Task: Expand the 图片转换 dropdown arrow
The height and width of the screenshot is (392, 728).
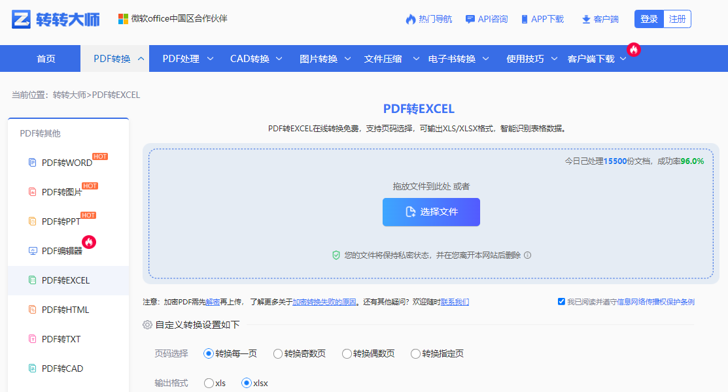Action: 348,59
